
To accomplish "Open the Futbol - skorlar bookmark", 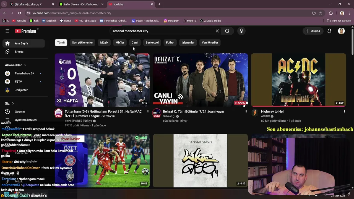I will [x=146, y=21].
